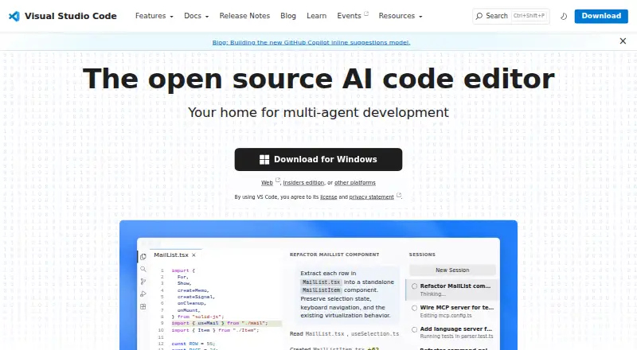Click Download for Windows button
The height and width of the screenshot is (350, 637).
point(318,159)
